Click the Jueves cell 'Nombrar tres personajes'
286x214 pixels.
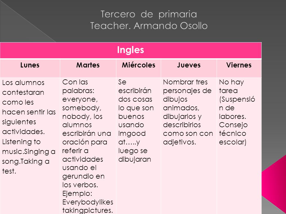[x=189, y=146]
